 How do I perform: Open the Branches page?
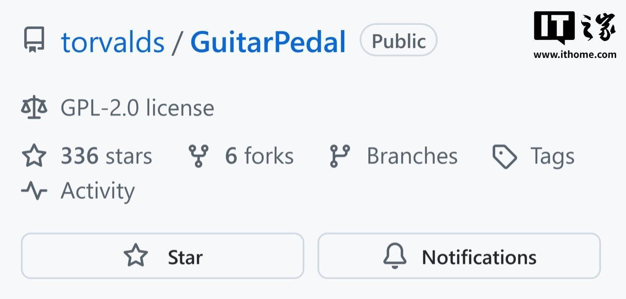412,156
